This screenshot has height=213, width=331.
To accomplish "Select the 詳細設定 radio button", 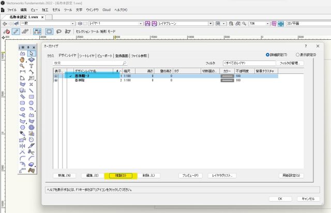I will pos(268,54).
